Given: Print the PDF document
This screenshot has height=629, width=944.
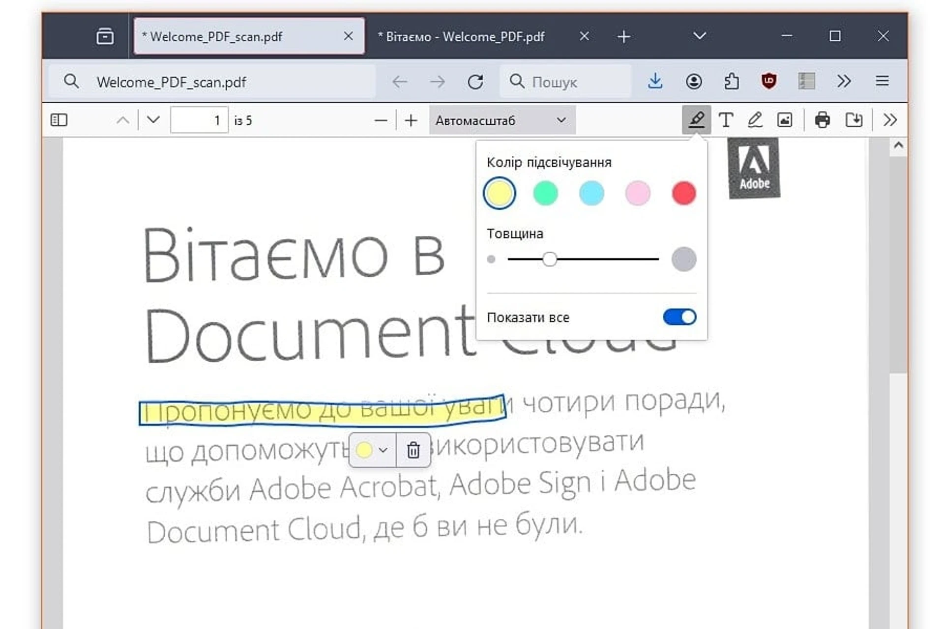Looking at the screenshot, I should 823,120.
